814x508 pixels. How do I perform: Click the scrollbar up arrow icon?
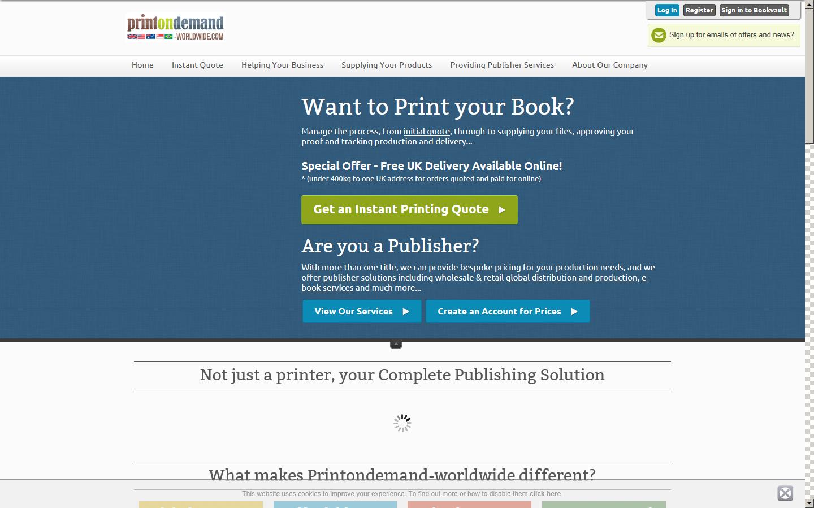(809, 6)
